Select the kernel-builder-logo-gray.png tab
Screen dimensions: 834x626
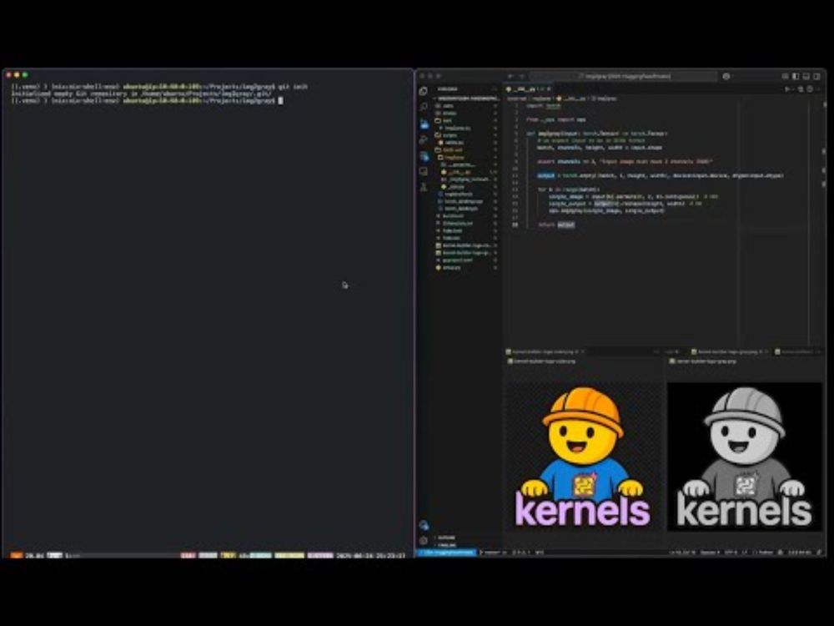(729, 352)
